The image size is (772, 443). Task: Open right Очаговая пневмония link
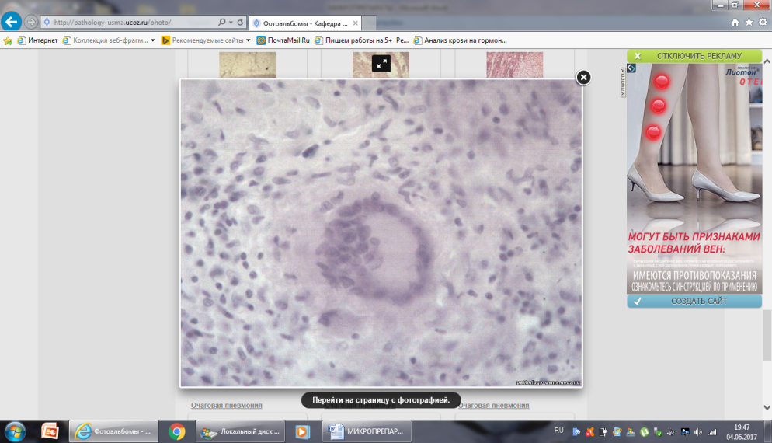pyautogui.click(x=493, y=406)
